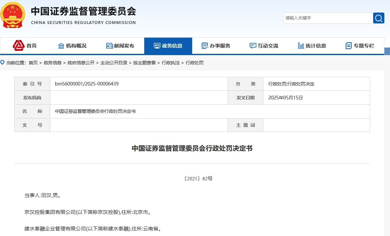Viewport: 390px width, 236px height.
Task: Click the location pin breadcrumb icon
Action: click(x=2, y=62)
